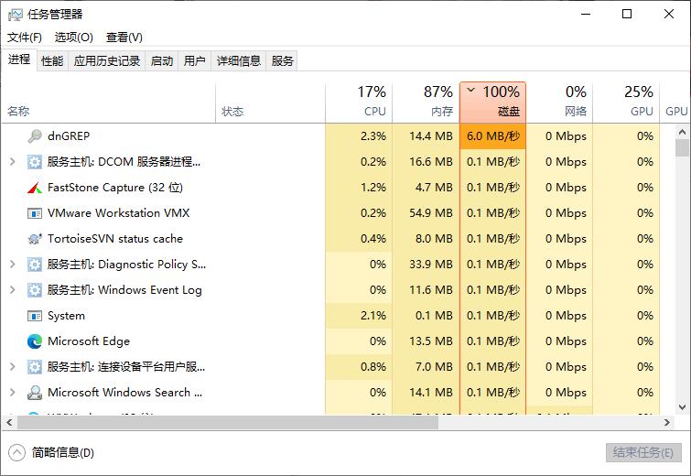Click the 连接设备平台用户服务 gear icon
This screenshot has height=476, width=691.
click(x=35, y=367)
